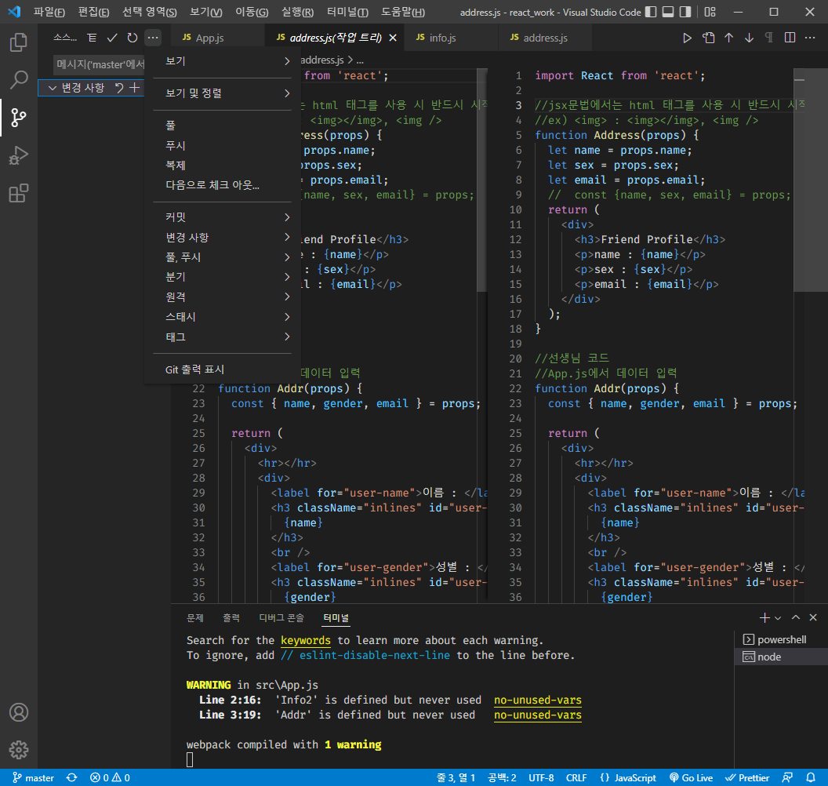The image size is (828, 786).
Task: Click the feedback icon in status bar
Action: [x=787, y=777]
